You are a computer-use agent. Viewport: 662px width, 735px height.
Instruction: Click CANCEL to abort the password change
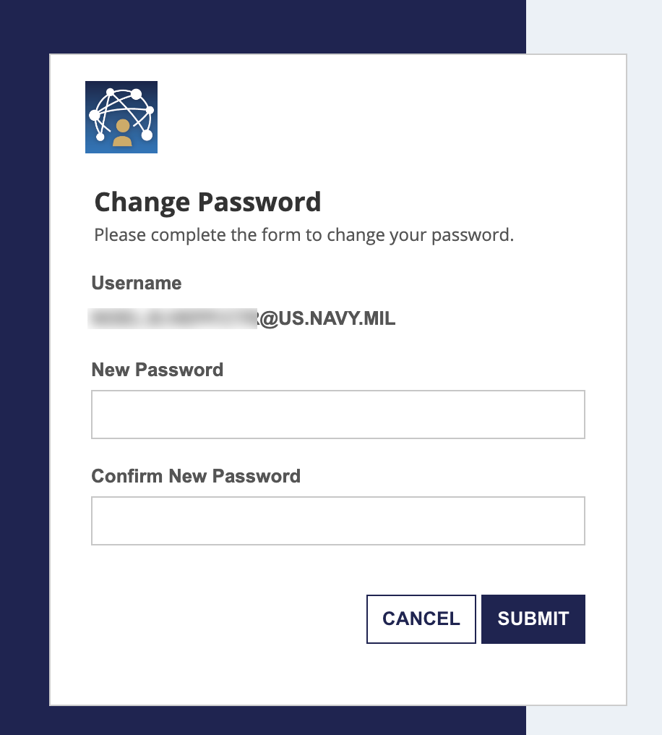point(421,619)
